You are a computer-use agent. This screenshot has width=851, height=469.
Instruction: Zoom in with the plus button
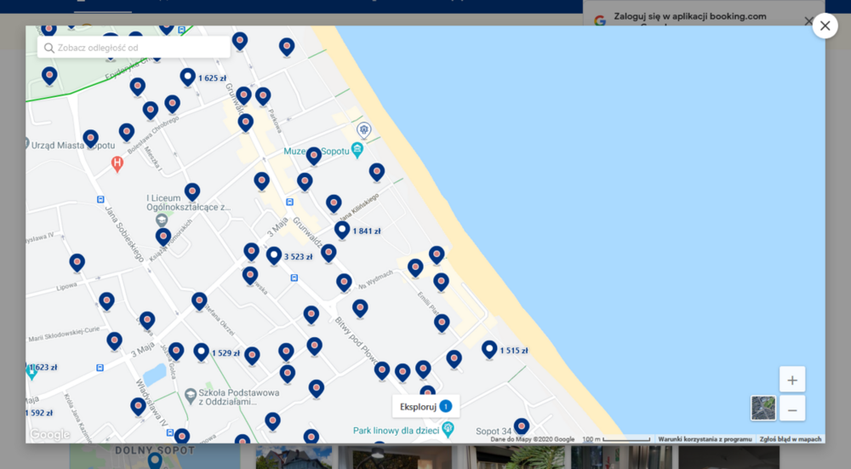coord(791,380)
